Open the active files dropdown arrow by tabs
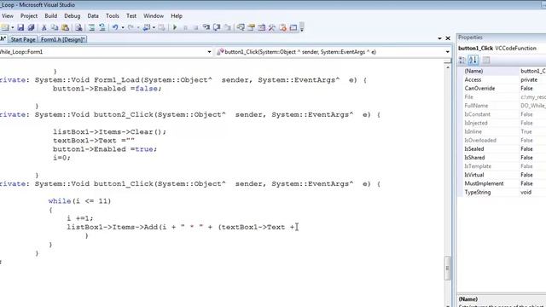 tap(440, 38)
